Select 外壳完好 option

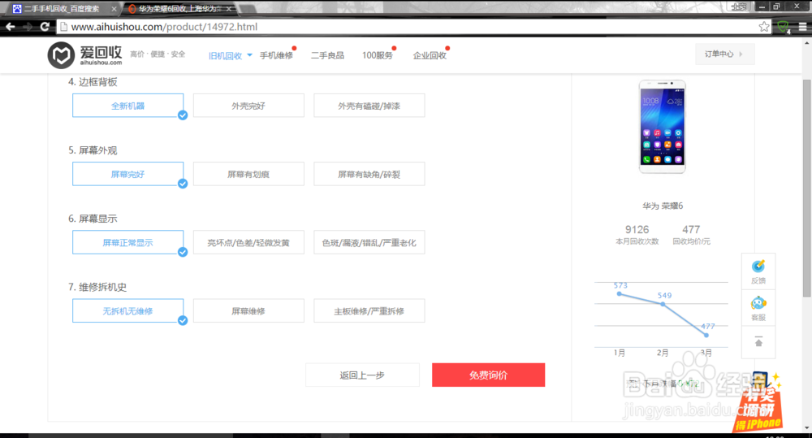tap(248, 106)
